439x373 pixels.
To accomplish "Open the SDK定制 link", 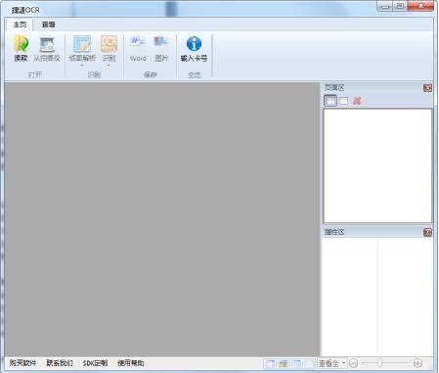I will click(x=95, y=363).
